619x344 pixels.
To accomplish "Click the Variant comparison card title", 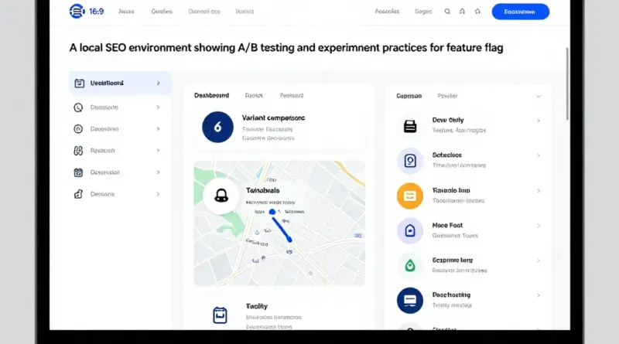I will 273,118.
